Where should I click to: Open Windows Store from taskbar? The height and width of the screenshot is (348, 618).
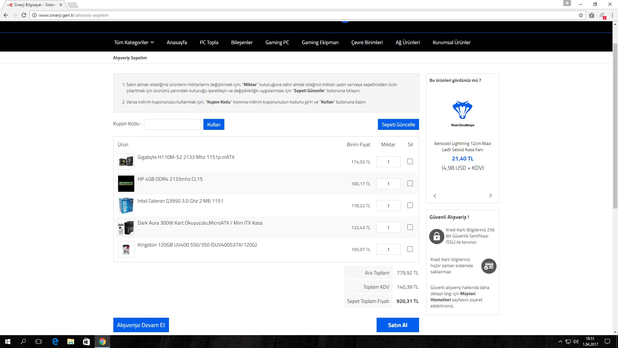[86, 342]
